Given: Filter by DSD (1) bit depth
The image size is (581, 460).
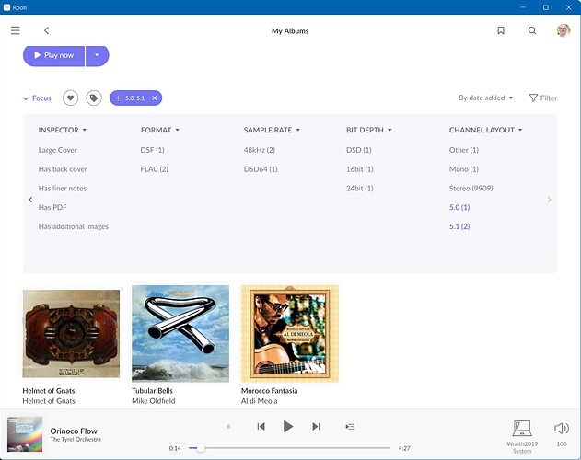Looking at the screenshot, I should [x=359, y=150].
